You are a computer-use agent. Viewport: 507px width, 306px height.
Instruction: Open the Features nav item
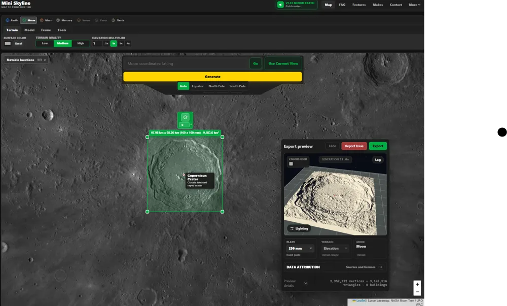[359, 5]
